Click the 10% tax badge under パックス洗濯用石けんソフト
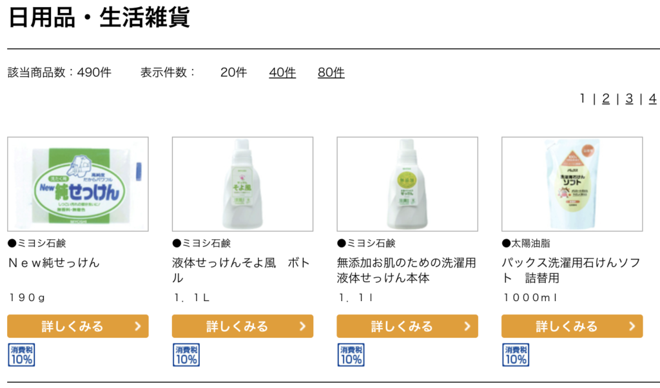The image size is (660, 388). [516, 354]
